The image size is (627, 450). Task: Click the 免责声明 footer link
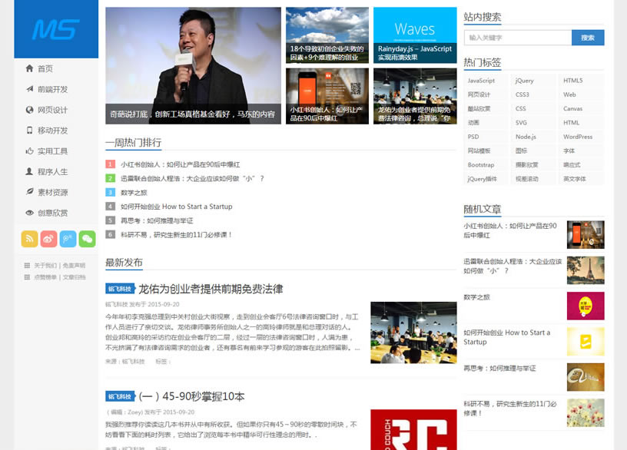click(x=74, y=266)
